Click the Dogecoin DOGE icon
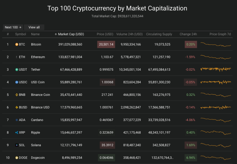 [17, 158]
